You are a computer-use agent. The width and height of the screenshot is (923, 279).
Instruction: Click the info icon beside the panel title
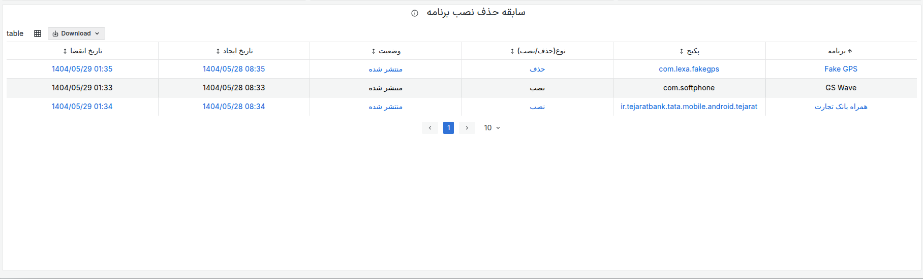415,13
